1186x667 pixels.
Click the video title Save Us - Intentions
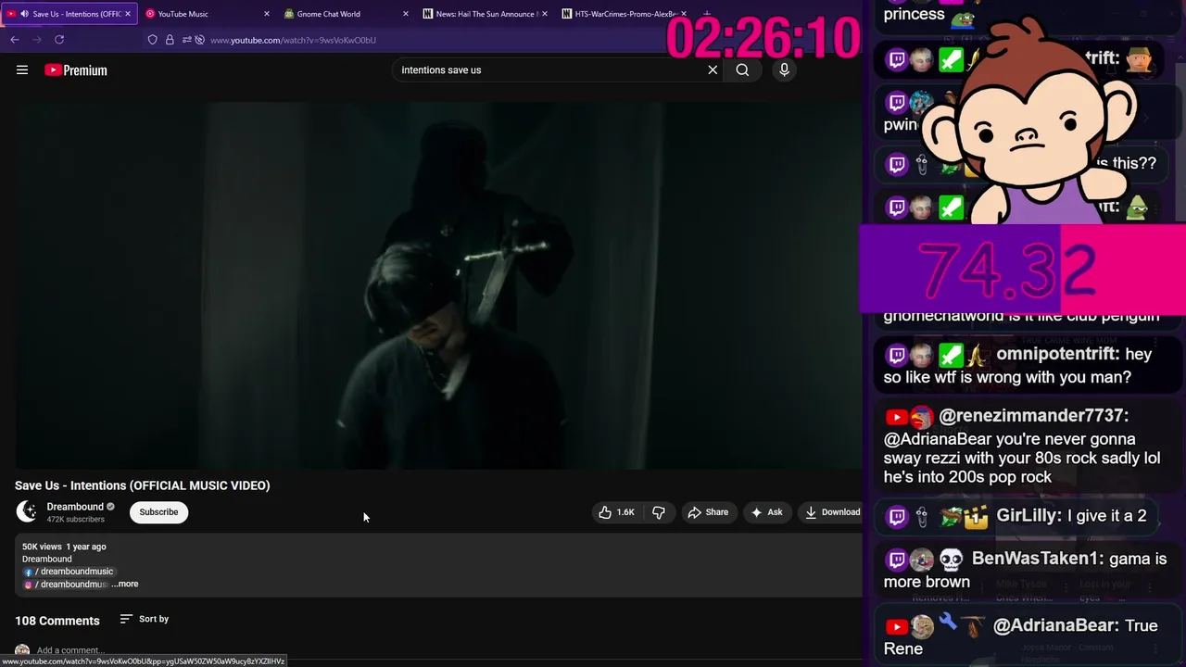[142, 485]
